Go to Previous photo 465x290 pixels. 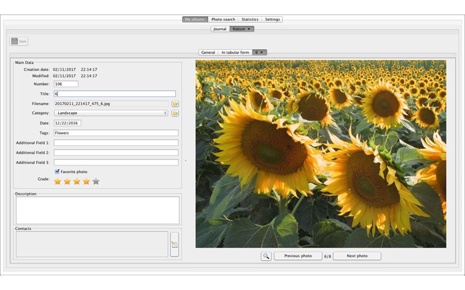point(298,256)
